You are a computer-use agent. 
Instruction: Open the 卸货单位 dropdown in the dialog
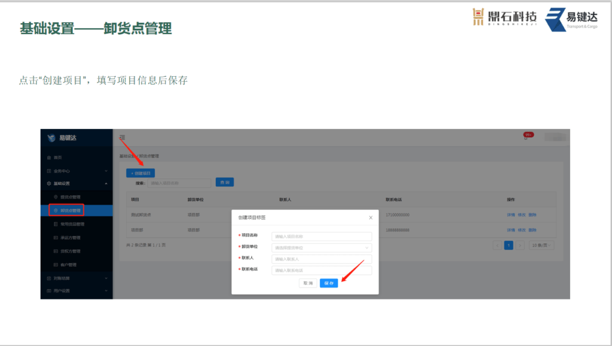[322, 248]
